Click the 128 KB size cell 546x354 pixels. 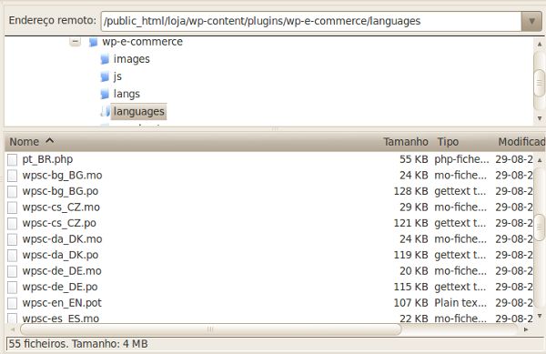411,191
